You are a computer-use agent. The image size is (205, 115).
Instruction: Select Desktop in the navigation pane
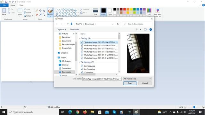(64, 65)
